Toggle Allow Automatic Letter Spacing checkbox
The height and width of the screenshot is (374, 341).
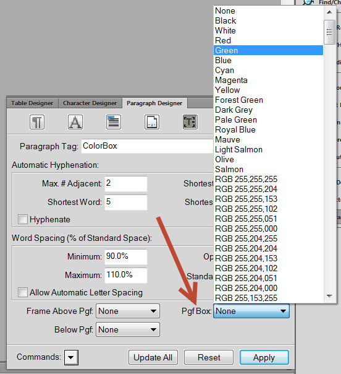point(23,292)
